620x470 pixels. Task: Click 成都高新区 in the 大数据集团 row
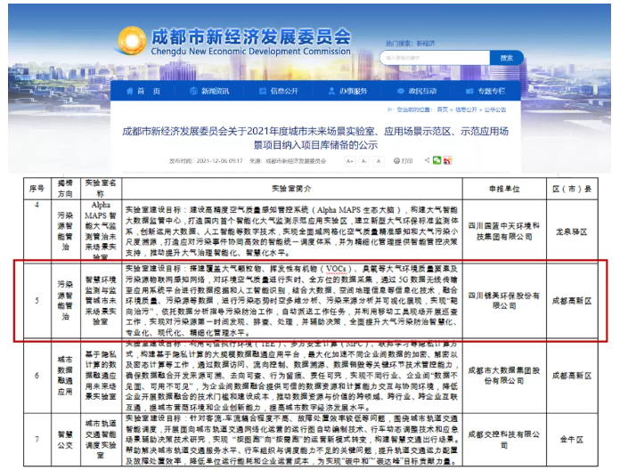572,376
